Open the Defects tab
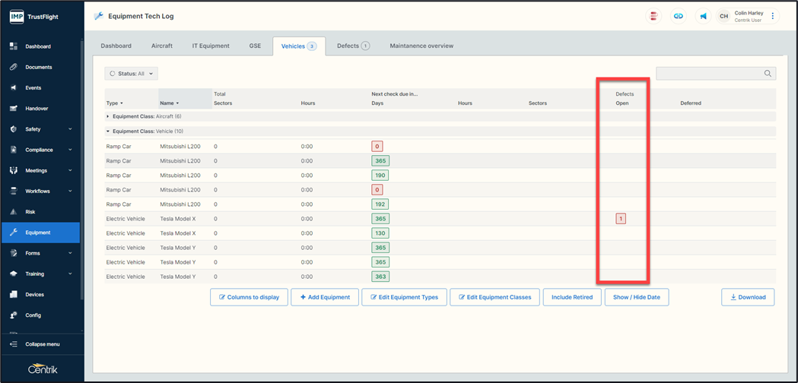Viewport: 798px width, 383px height. (352, 46)
